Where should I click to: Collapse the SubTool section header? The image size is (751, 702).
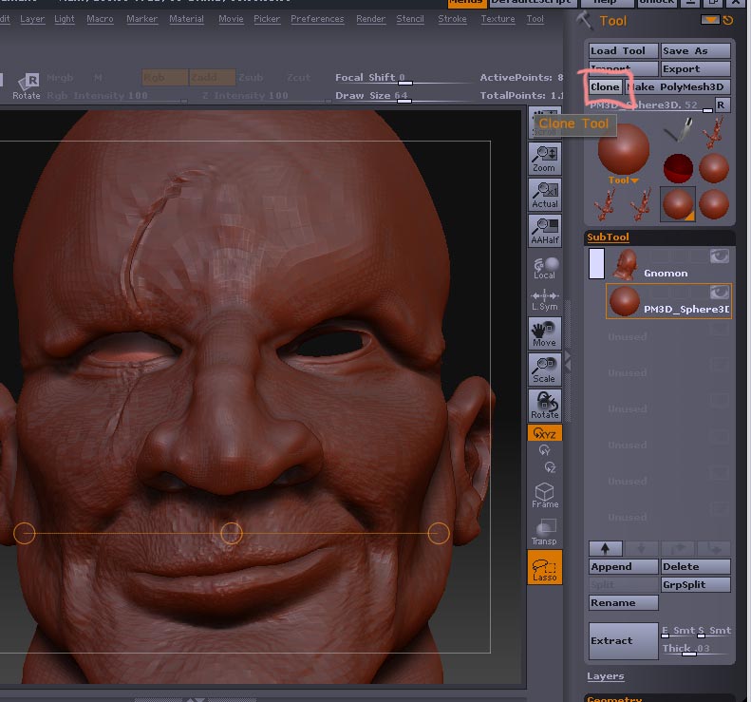608,237
